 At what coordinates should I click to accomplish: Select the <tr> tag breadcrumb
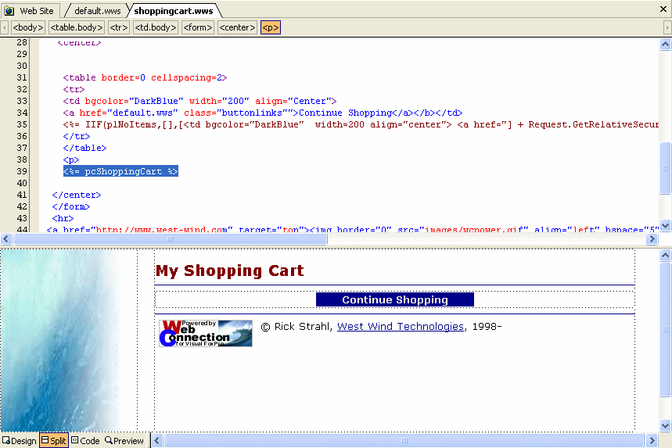(x=119, y=27)
